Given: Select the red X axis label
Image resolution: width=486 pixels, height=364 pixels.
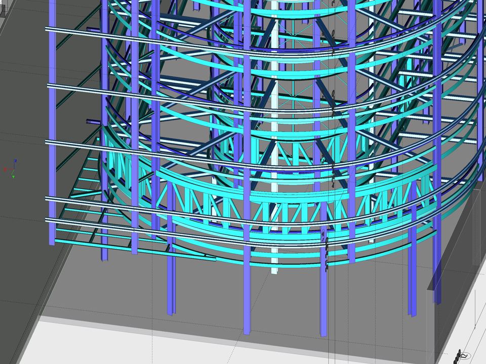Looking at the screenshot, I should point(5,169).
